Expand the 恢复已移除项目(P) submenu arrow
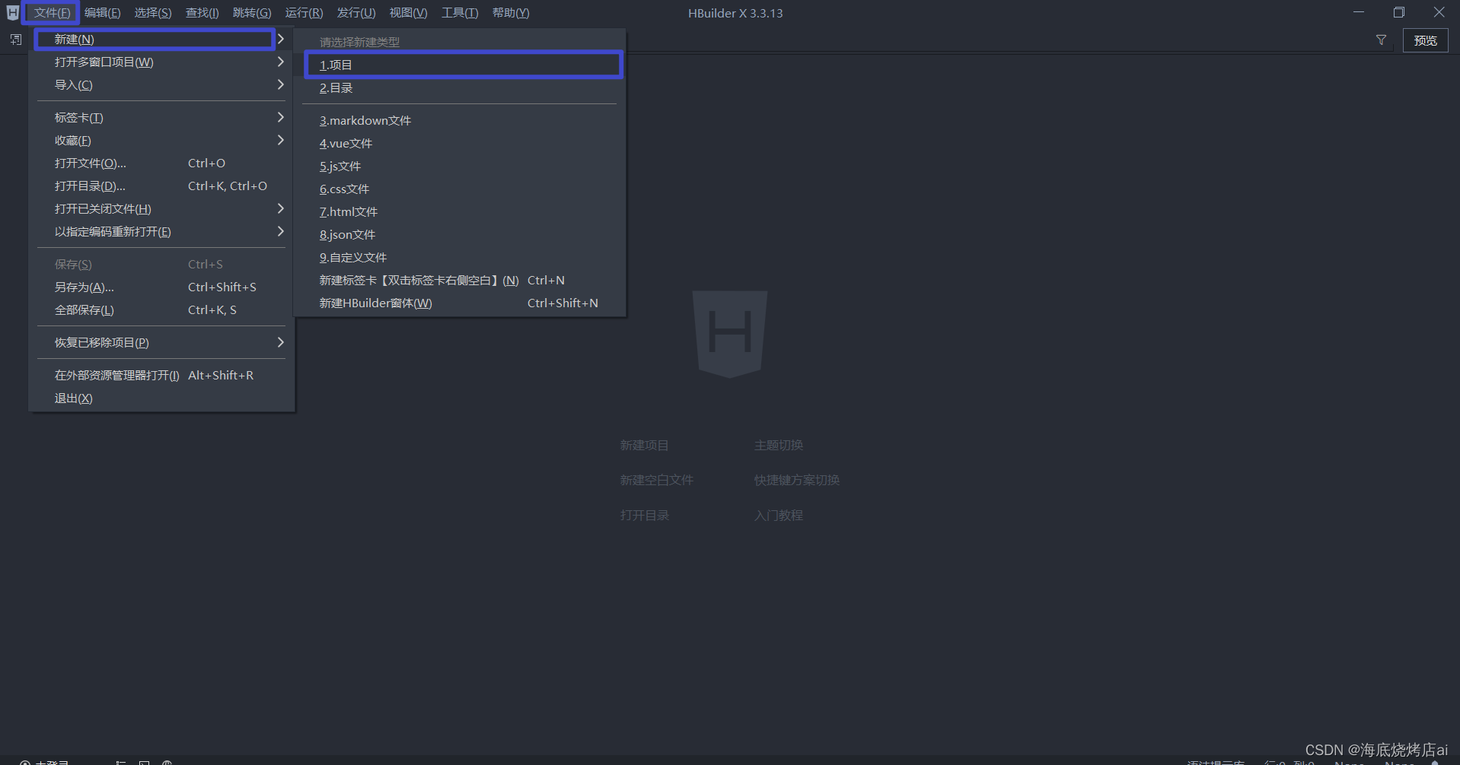Screen dimensions: 1460x765 [280, 342]
